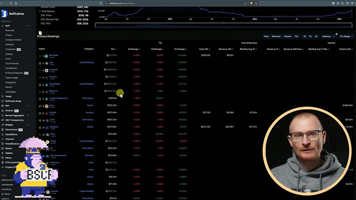Sort by 1m Change column

tap(180, 49)
